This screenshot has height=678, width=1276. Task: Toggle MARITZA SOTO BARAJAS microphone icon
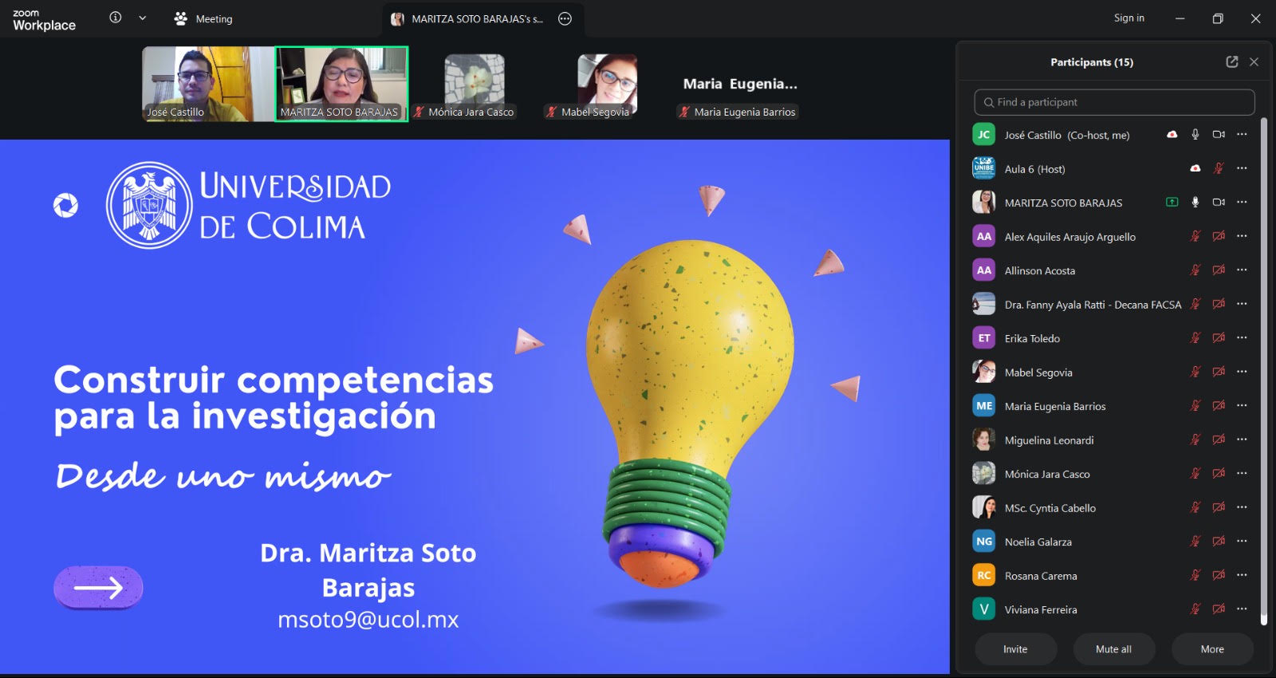click(x=1195, y=203)
